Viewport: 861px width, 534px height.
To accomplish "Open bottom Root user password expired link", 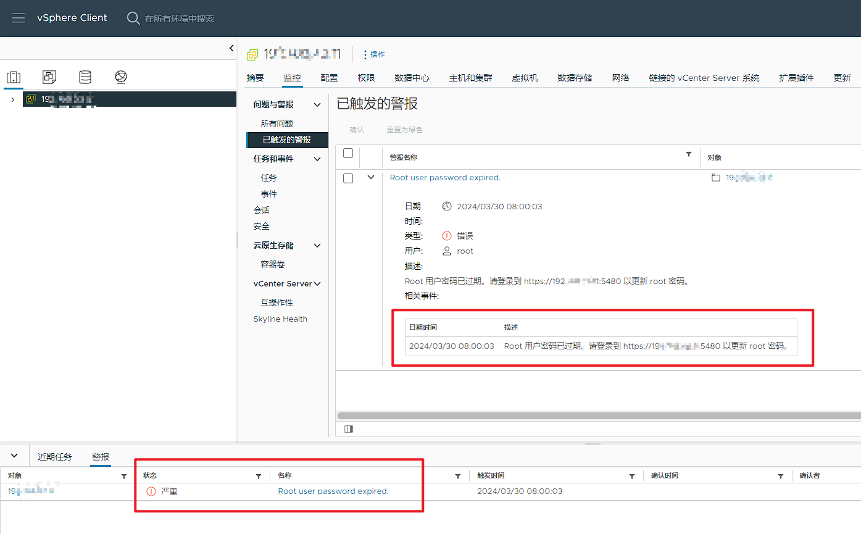I will click(333, 491).
